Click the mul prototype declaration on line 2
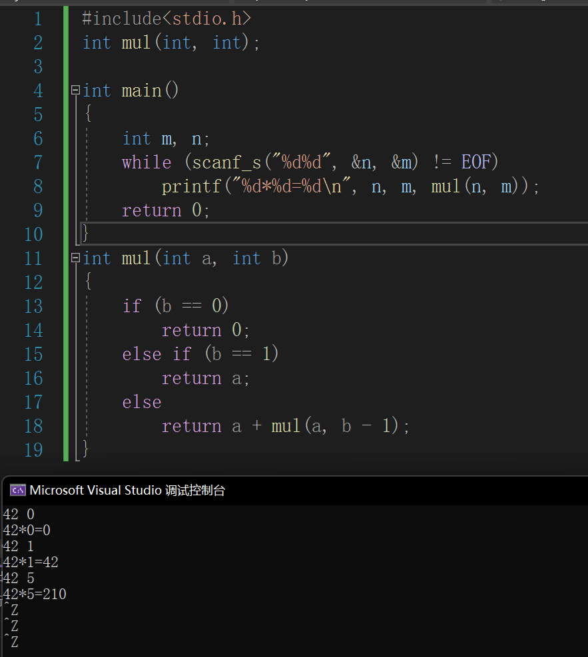Viewport: 588px width, 657px height. point(171,43)
